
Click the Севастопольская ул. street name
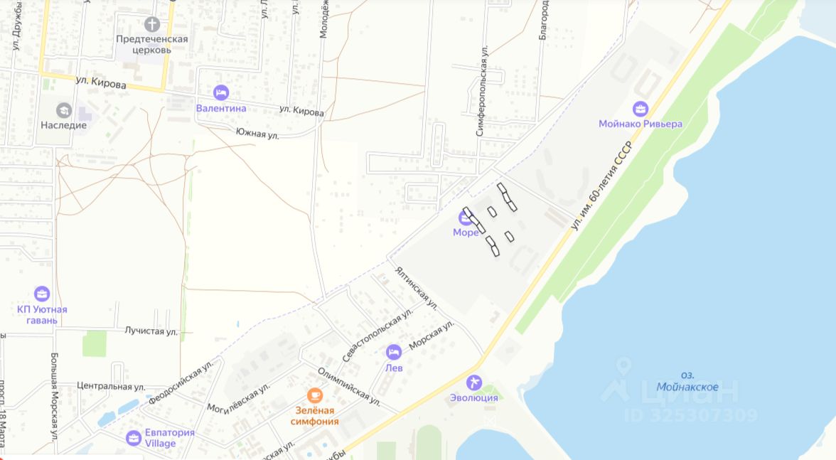(377, 336)
